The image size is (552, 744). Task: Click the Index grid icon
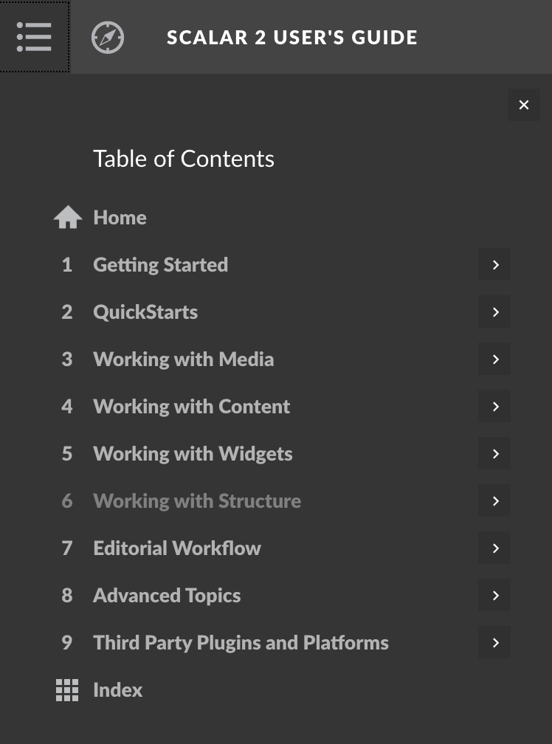(67, 689)
